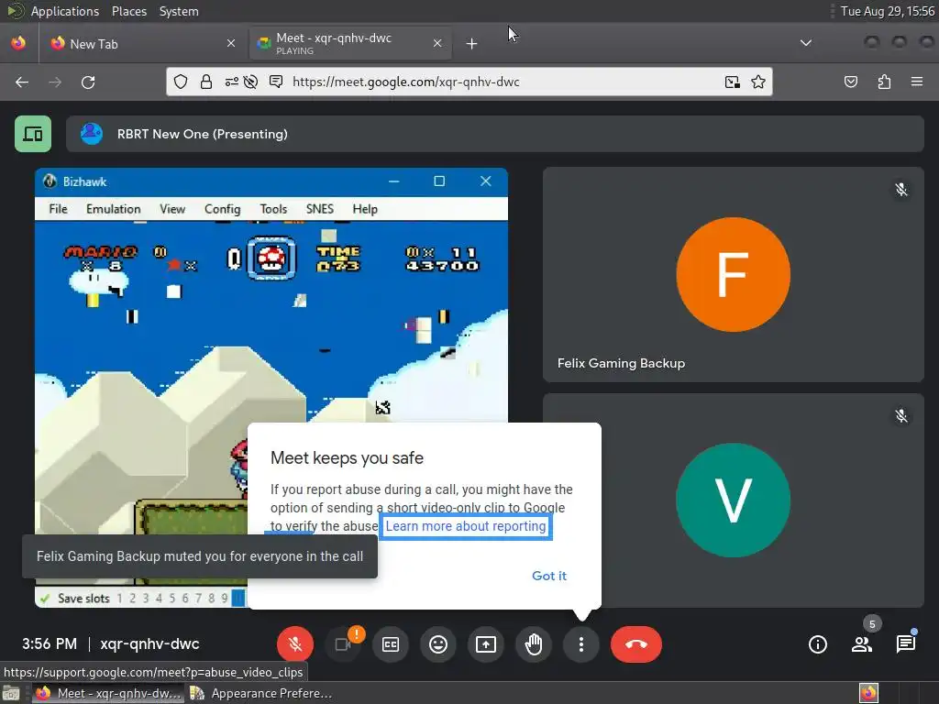Click the Felix muted you notification toast
Screen dimensions: 939x704
[x=199, y=556]
